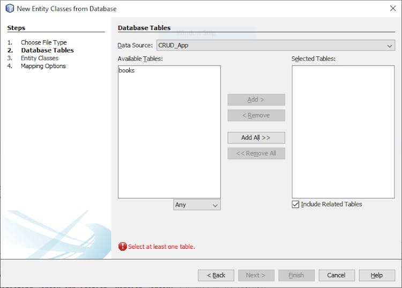Toggle Include Related Tables checkbox

click(x=296, y=204)
